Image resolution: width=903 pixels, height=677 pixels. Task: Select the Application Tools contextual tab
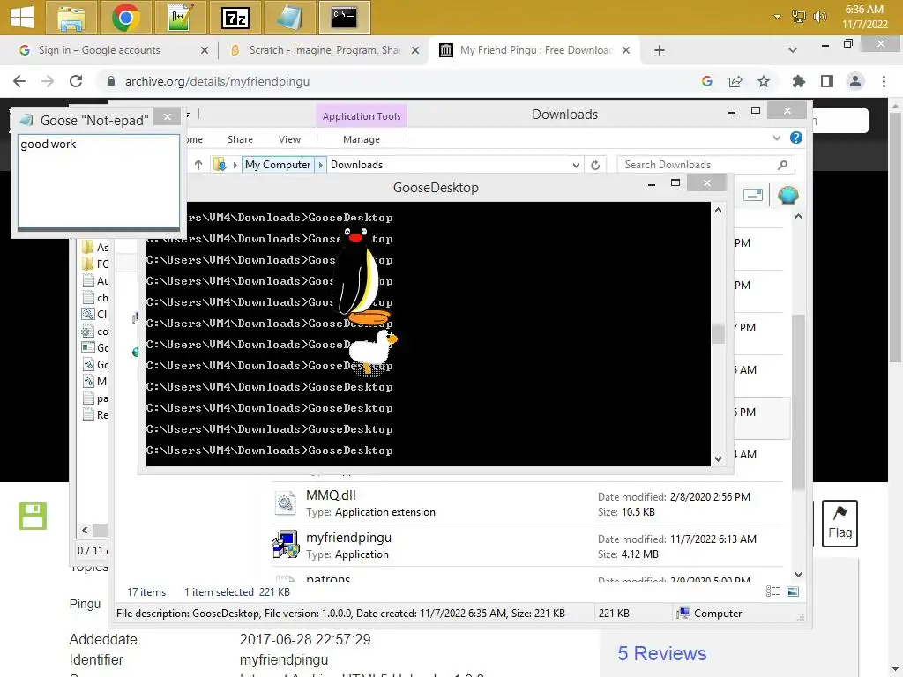tap(362, 116)
